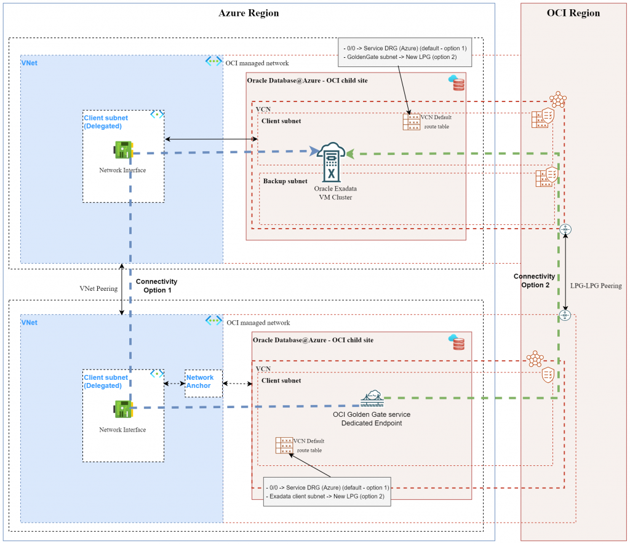Click the VNet icon on the lower VNet
Screen dimensions: 630x544
[x=213, y=321]
